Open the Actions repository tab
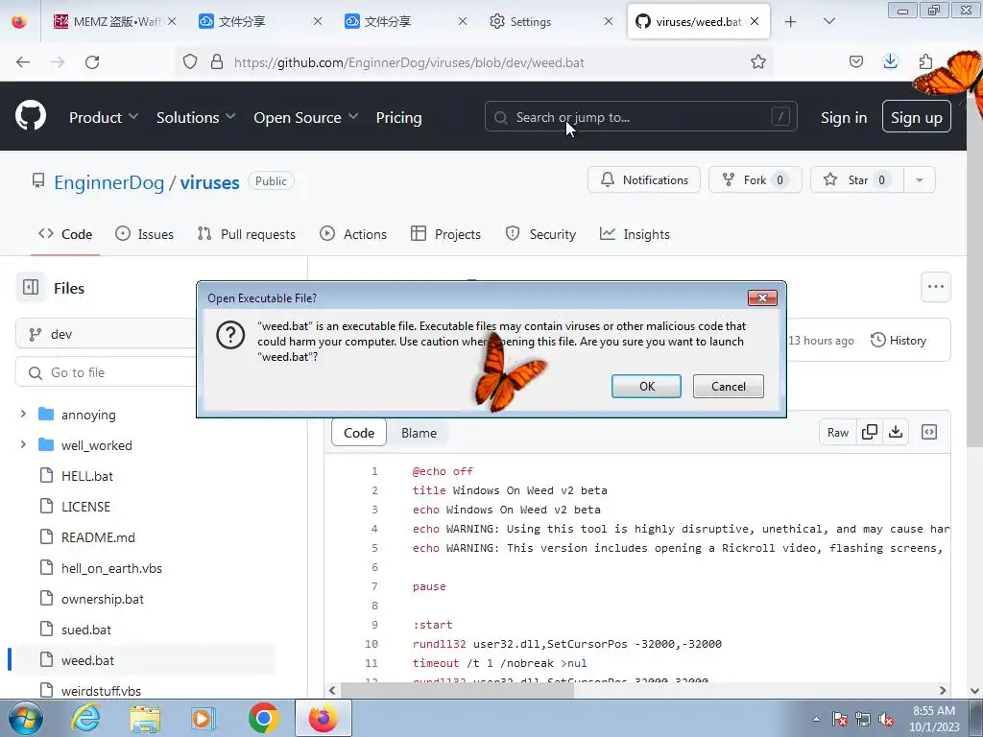The height and width of the screenshot is (737, 983). point(353,234)
